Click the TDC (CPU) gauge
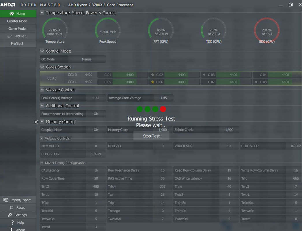This screenshot has height=231, width=302. coord(214,30)
